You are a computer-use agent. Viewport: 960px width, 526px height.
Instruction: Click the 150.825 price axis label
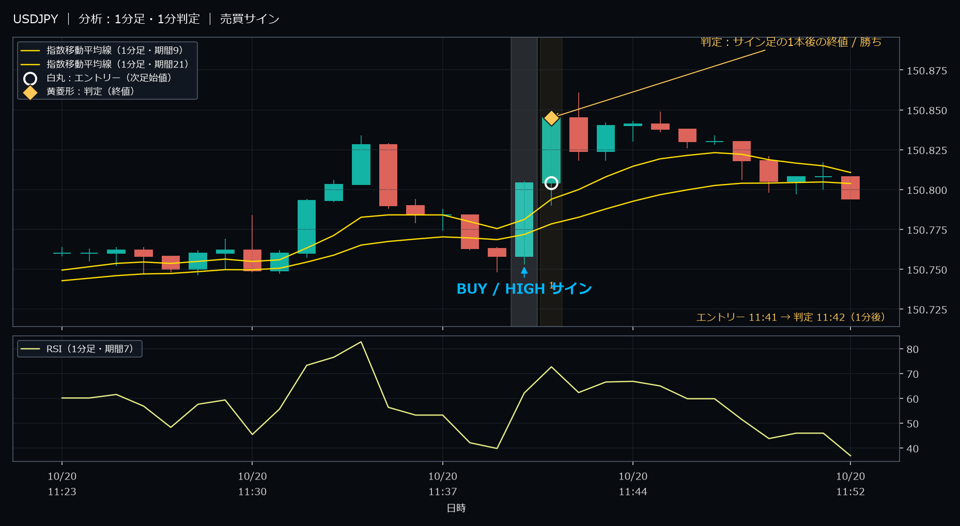(927, 150)
